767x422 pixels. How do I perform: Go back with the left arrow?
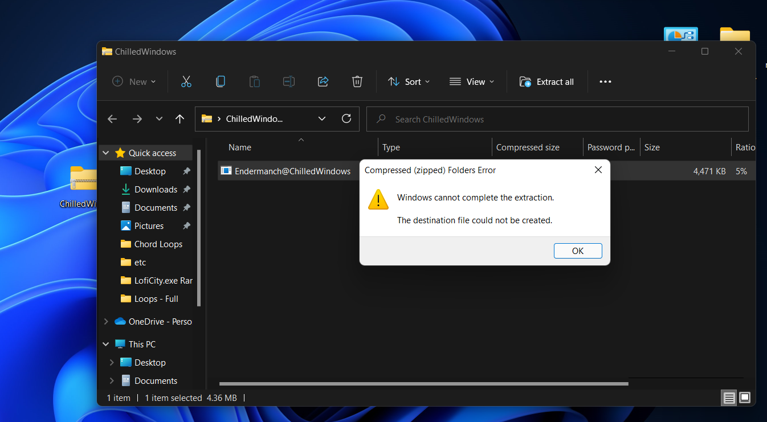(112, 119)
